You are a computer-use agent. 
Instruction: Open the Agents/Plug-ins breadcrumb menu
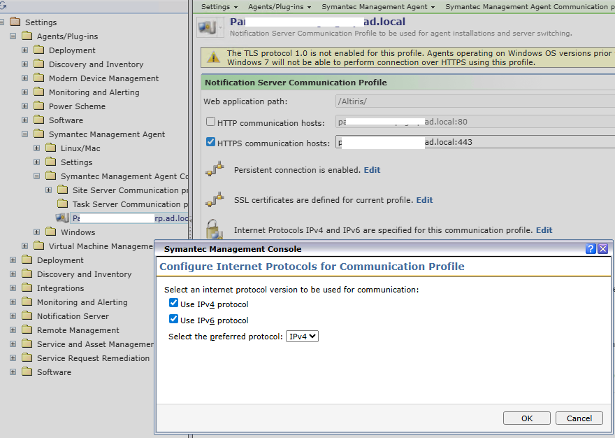pyautogui.click(x=280, y=6)
